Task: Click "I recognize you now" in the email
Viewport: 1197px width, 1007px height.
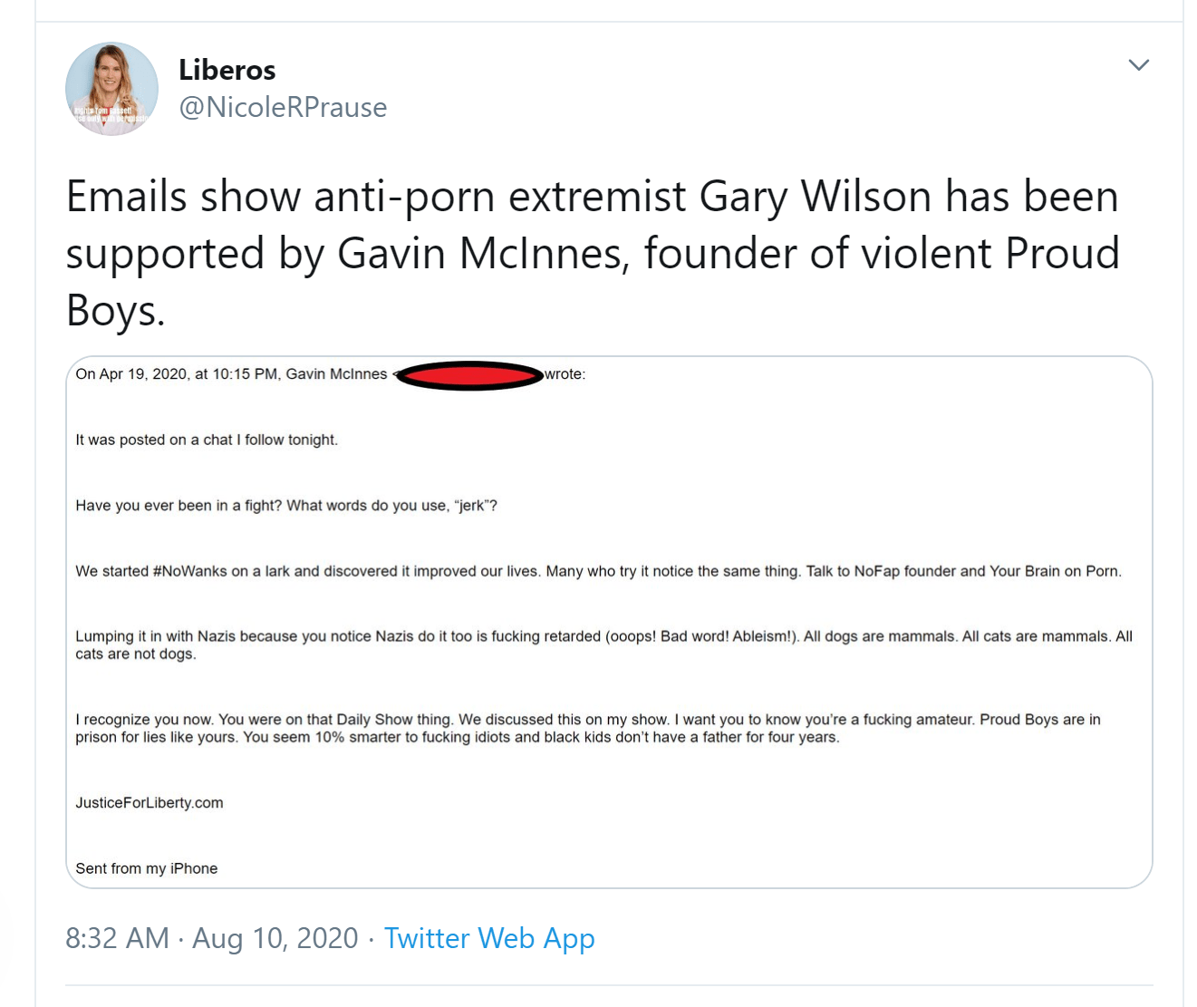Action: (144, 720)
